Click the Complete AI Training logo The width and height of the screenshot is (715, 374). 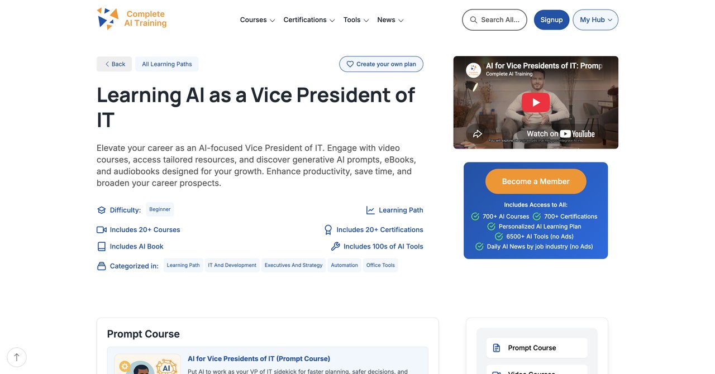132,18
